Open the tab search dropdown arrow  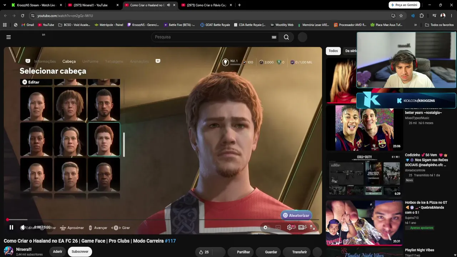click(5, 5)
